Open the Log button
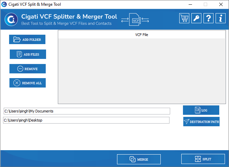 pyautogui.click(x=201, y=110)
